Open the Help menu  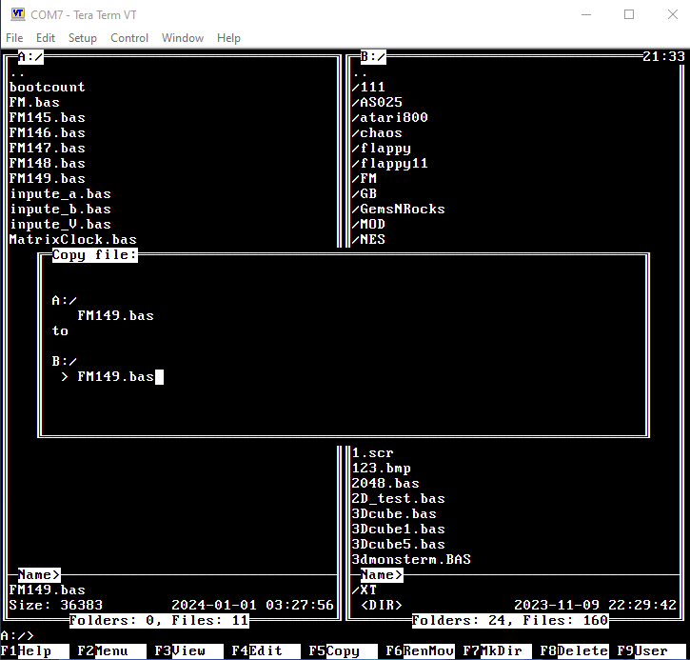pos(228,38)
